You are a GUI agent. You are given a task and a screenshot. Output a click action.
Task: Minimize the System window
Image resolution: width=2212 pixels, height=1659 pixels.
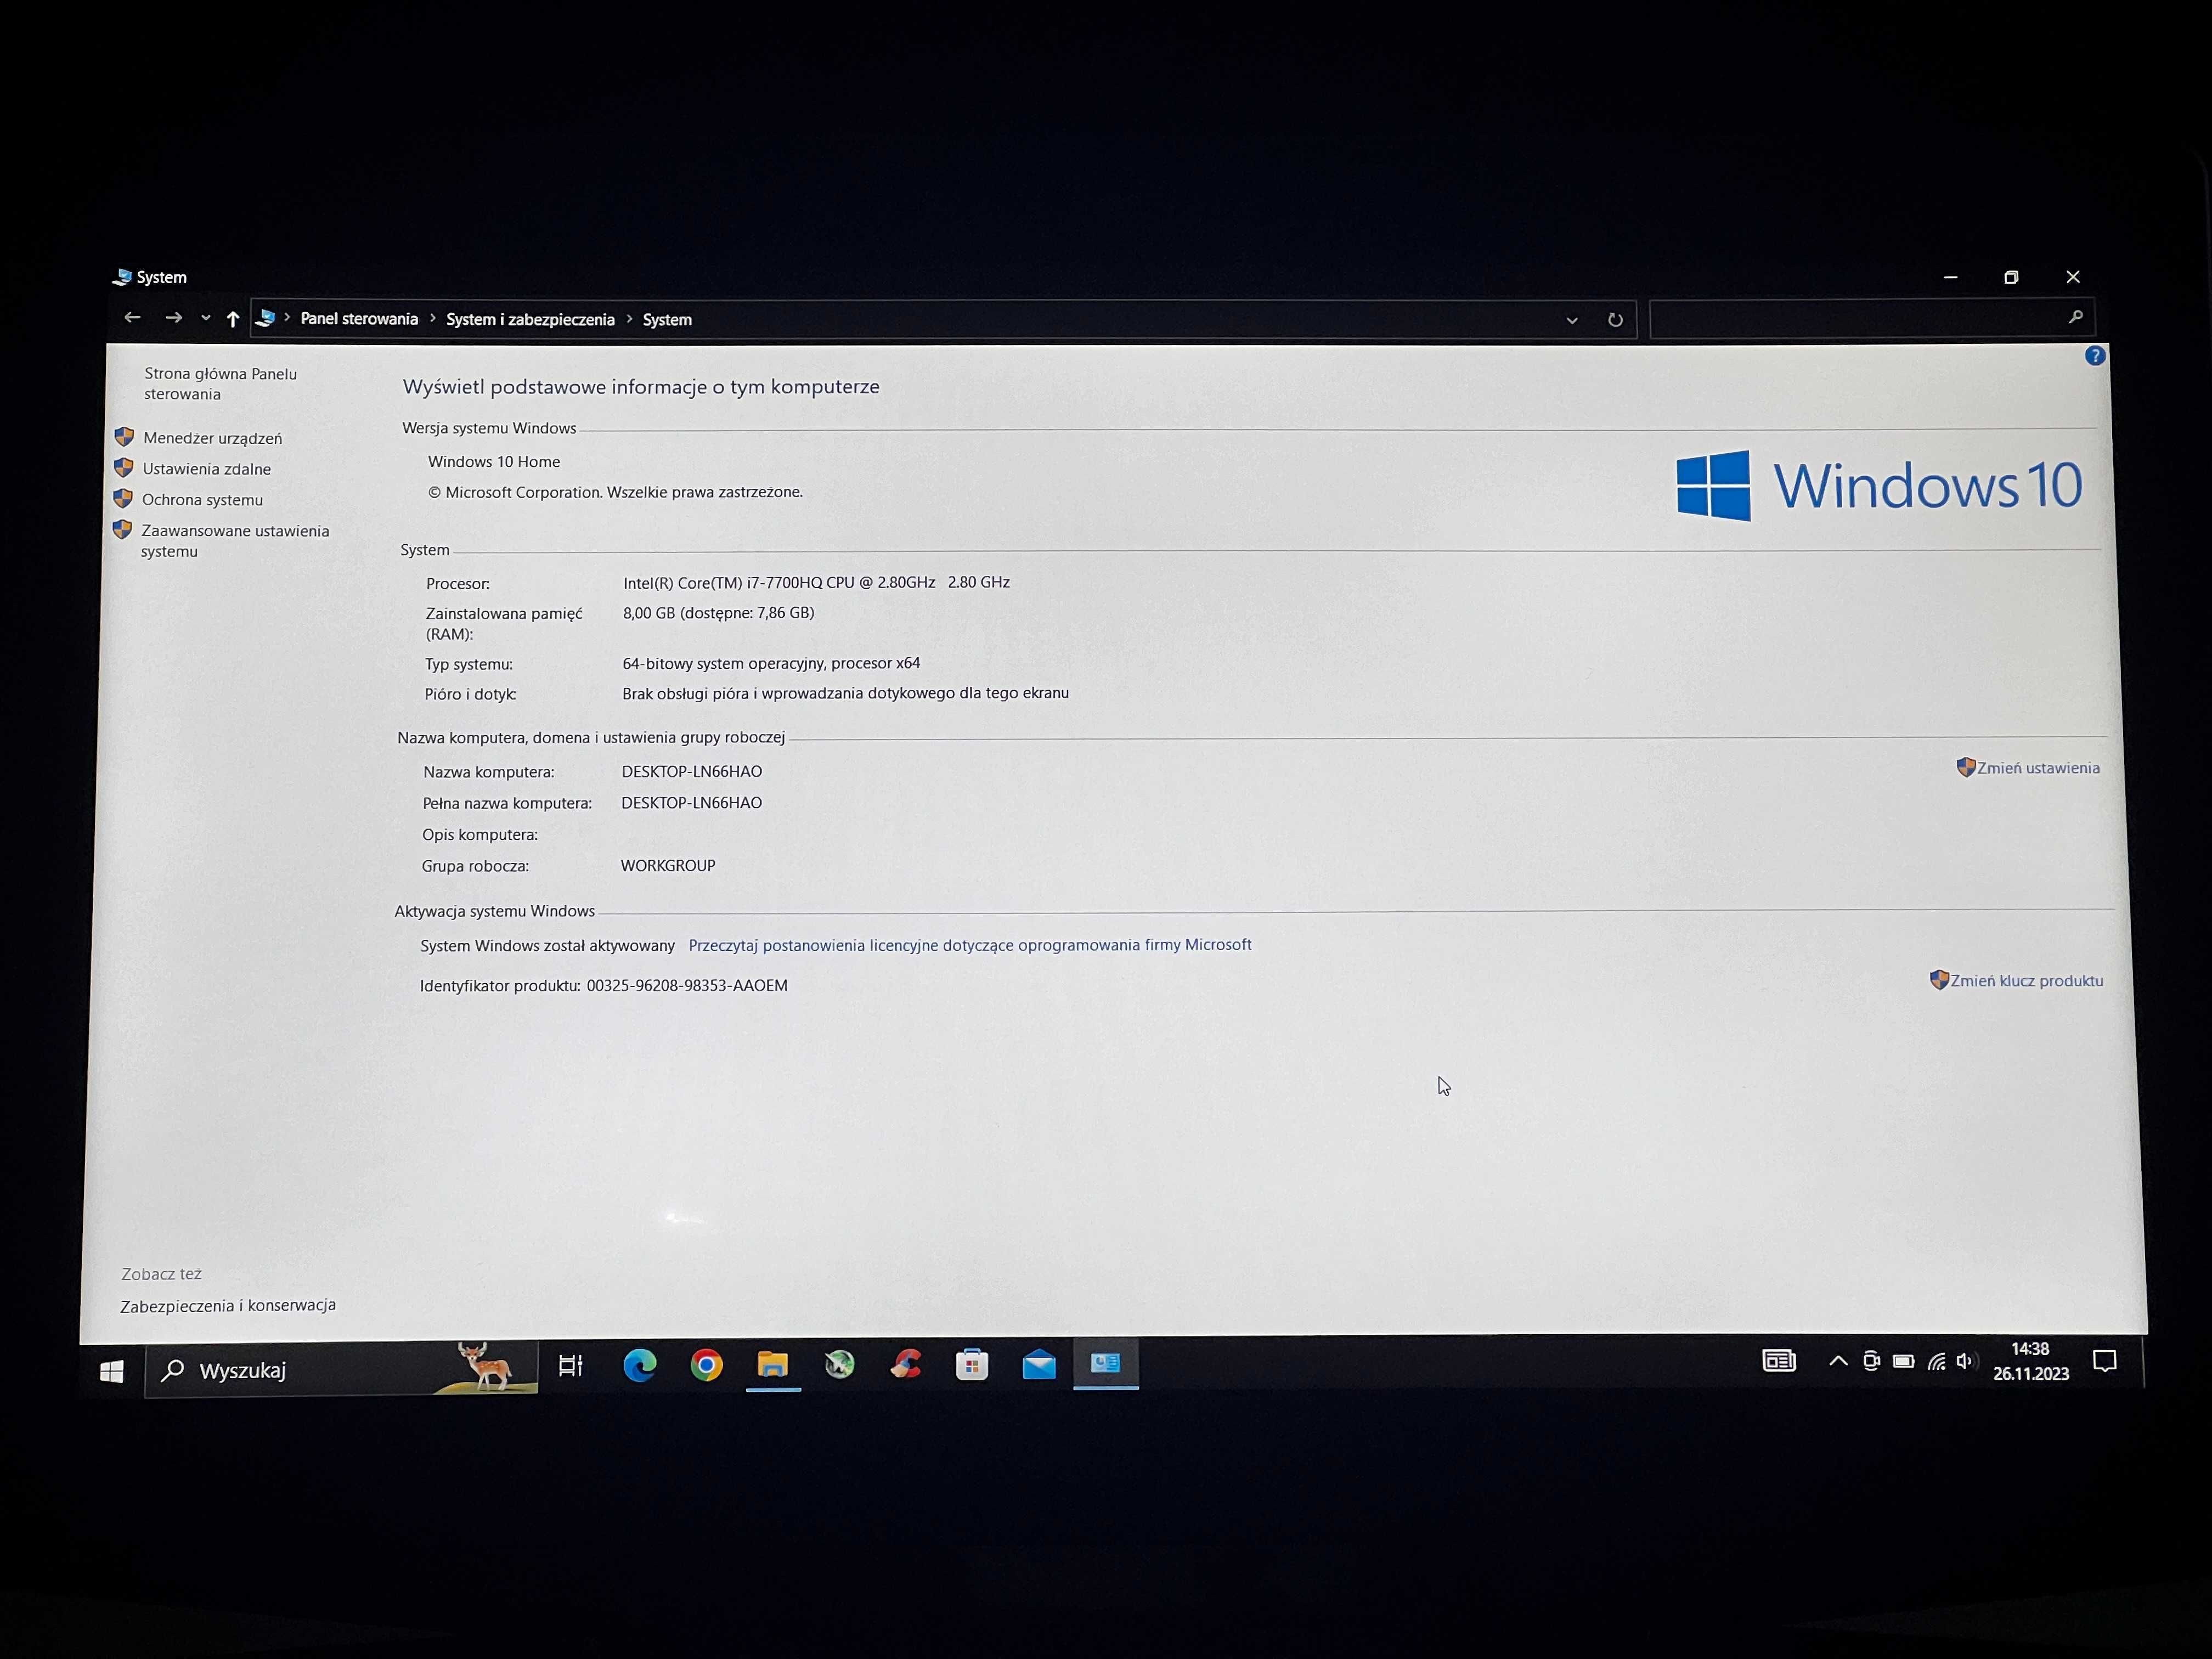1950,277
